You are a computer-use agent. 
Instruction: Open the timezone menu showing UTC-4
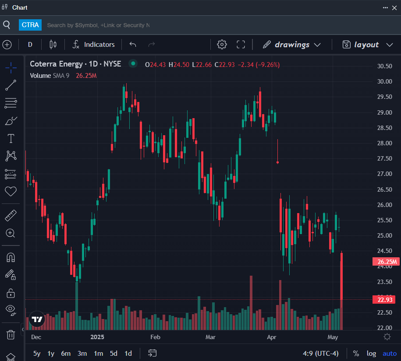[320, 353]
